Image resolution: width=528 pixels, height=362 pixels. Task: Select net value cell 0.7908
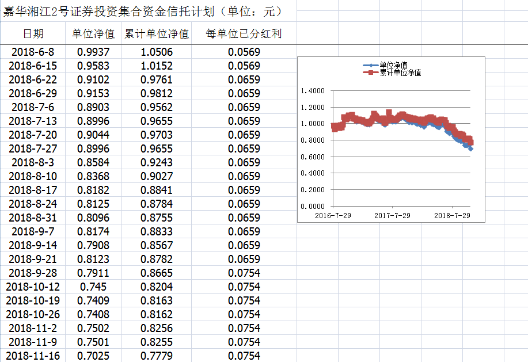93,245
